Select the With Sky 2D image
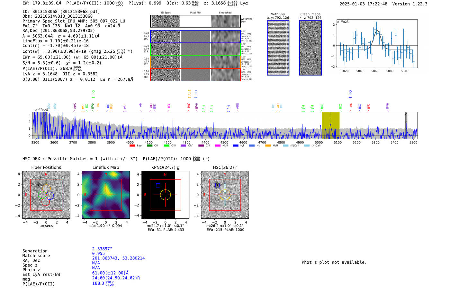The height and width of the screenshot is (306, 450). click(278, 48)
